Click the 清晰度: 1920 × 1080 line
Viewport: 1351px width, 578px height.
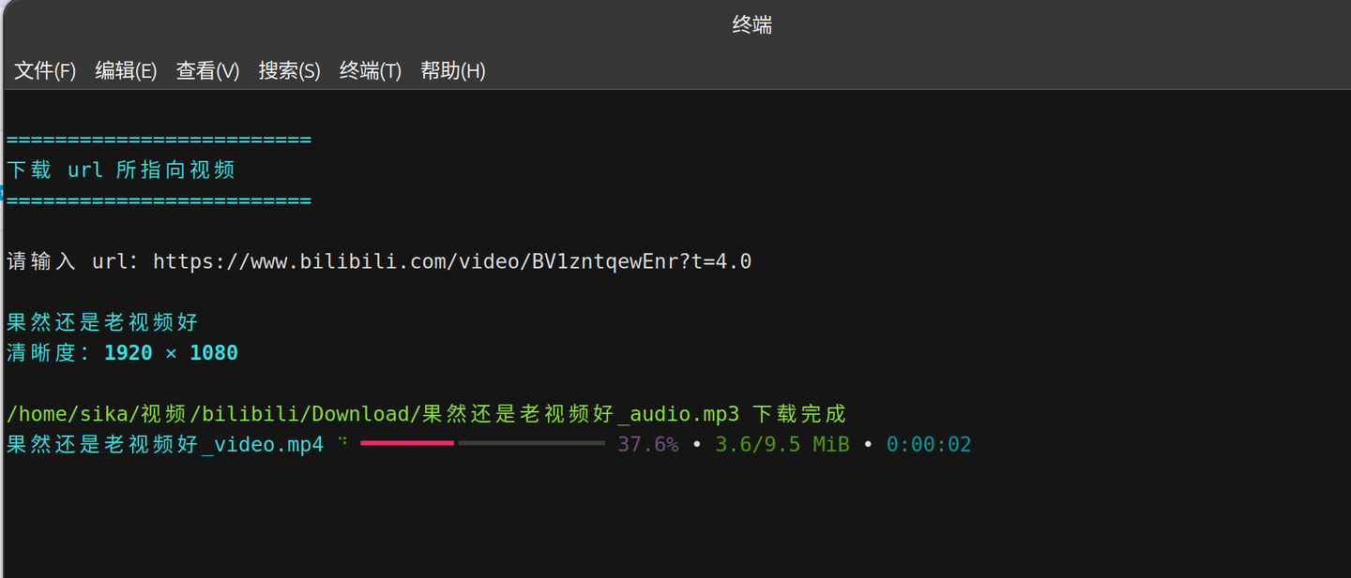point(122,353)
